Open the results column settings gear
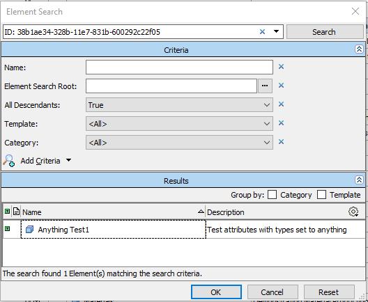Screen dimensions: 368x302 pos(353,212)
